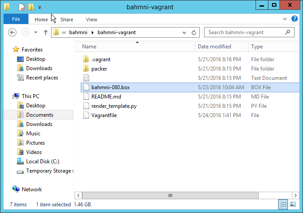Click the .vagrant folder icon
303x213 pixels.
86,59
